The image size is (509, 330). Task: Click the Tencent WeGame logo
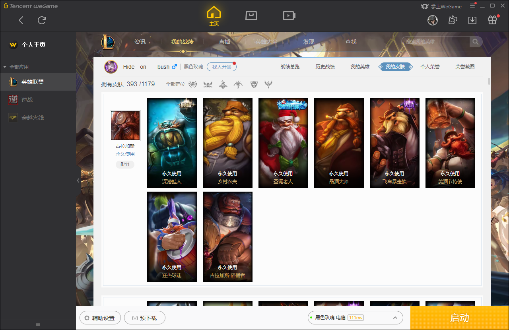coord(31,6)
